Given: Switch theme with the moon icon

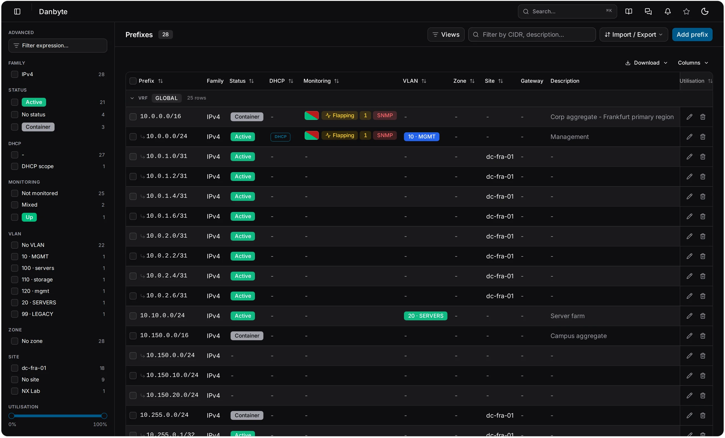Looking at the screenshot, I should [705, 11].
